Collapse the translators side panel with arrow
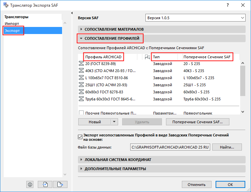 coord(72,13)
